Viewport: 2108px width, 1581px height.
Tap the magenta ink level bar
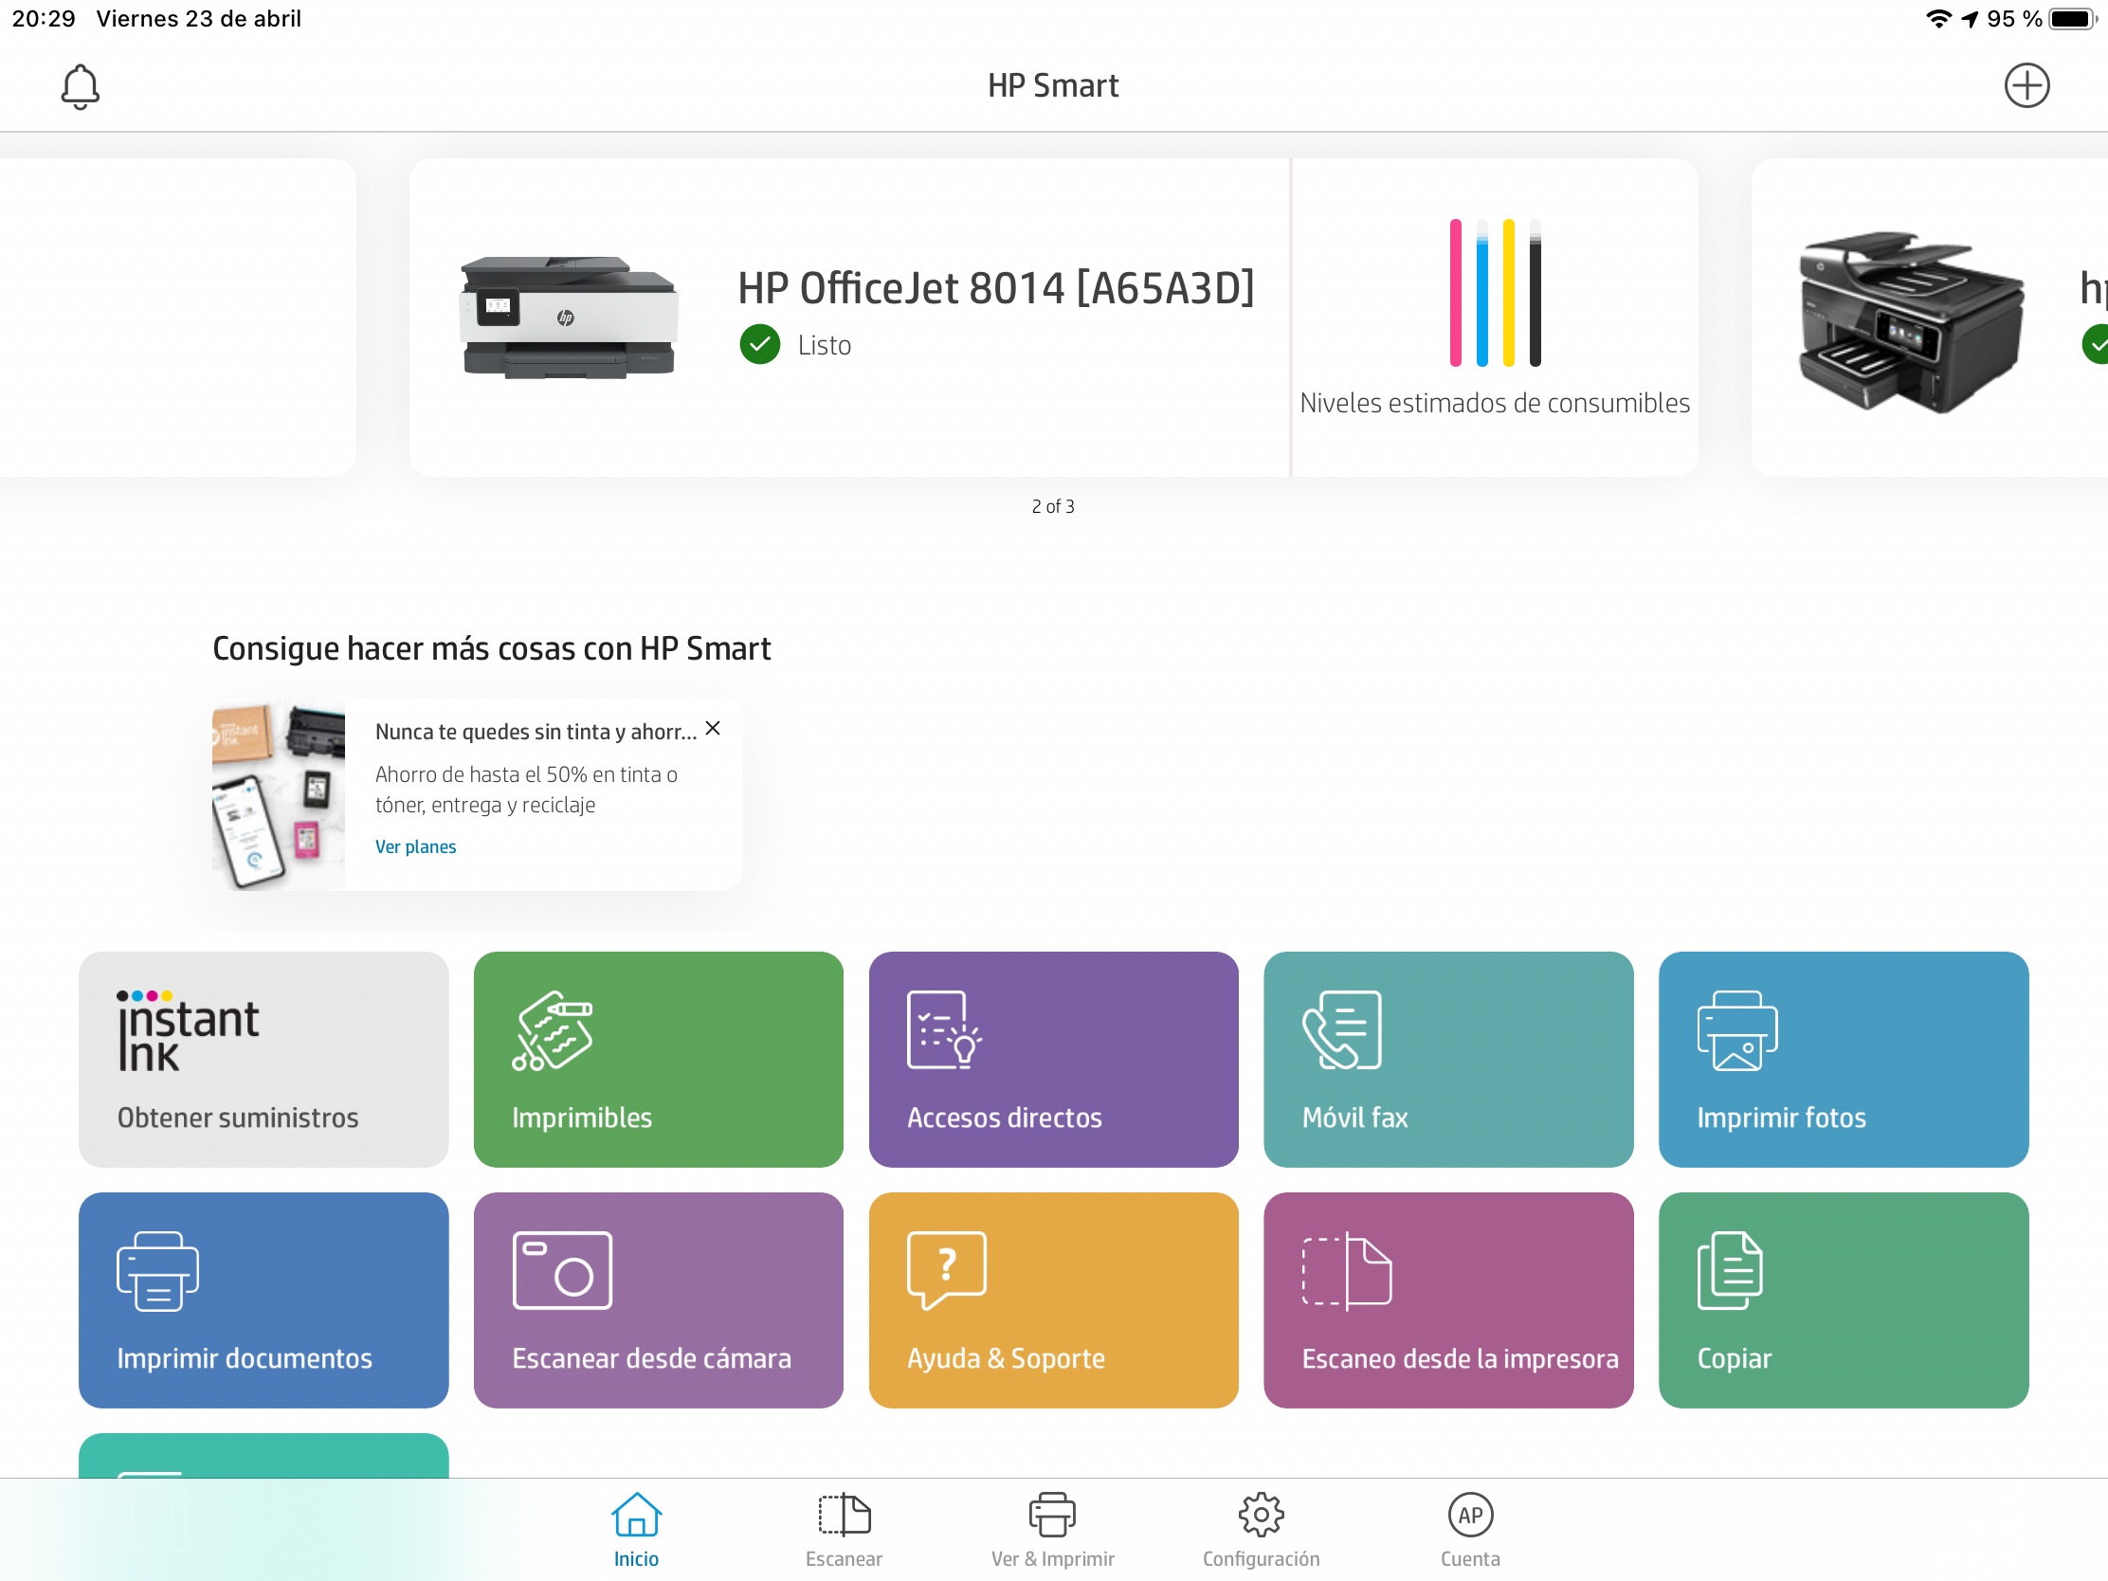point(1455,293)
